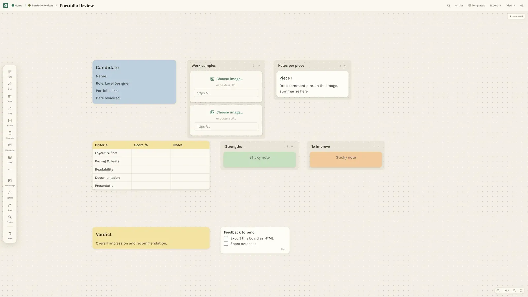Image resolution: width=528 pixels, height=297 pixels.
Task: Open the Photos search tool
Action: (x=10, y=219)
